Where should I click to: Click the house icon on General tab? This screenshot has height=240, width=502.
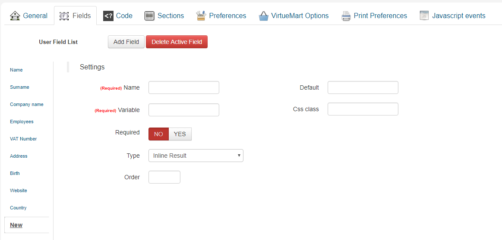tap(15, 16)
